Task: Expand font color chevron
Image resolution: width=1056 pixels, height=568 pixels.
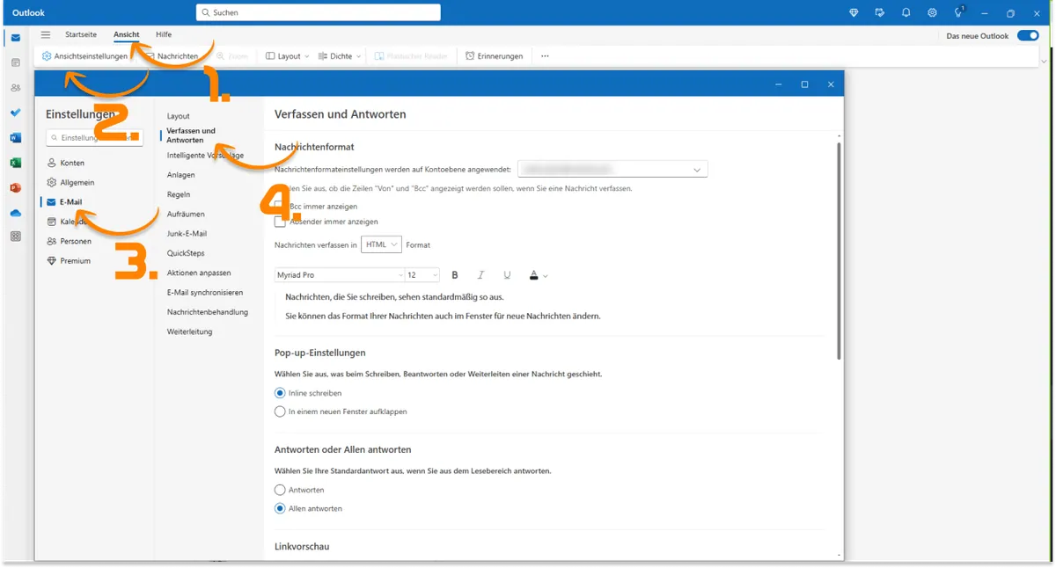Action: point(546,276)
